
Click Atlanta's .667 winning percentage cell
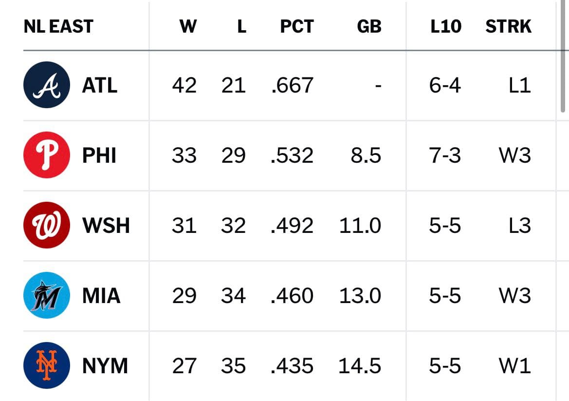(292, 86)
